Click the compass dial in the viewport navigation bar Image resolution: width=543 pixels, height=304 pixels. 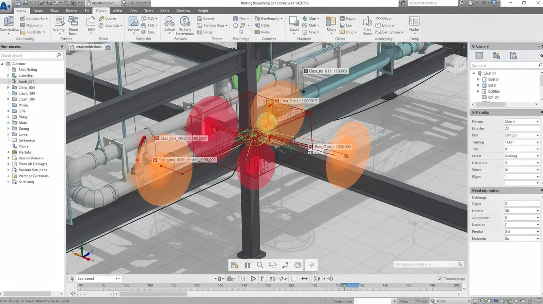[298, 265]
